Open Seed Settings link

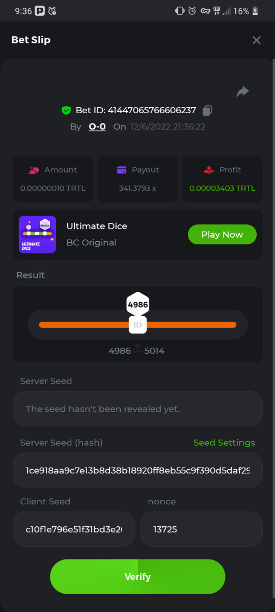pos(224,443)
